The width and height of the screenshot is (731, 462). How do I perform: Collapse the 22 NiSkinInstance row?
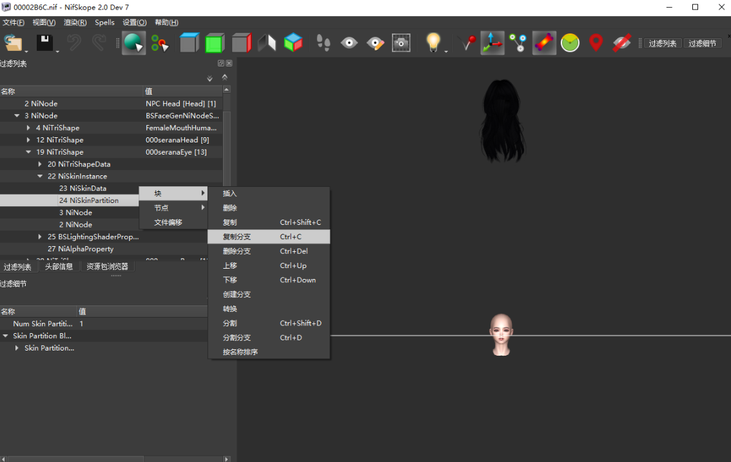[40, 176]
